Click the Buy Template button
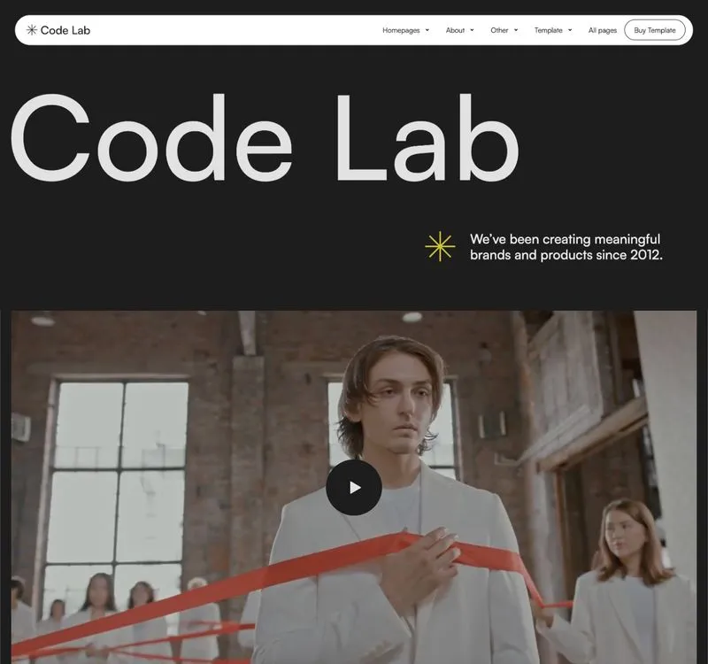 [655, 30]
